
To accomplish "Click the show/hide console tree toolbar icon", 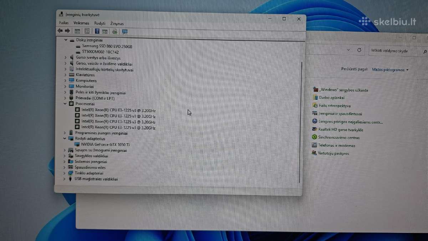I will [x=77, y=31].
